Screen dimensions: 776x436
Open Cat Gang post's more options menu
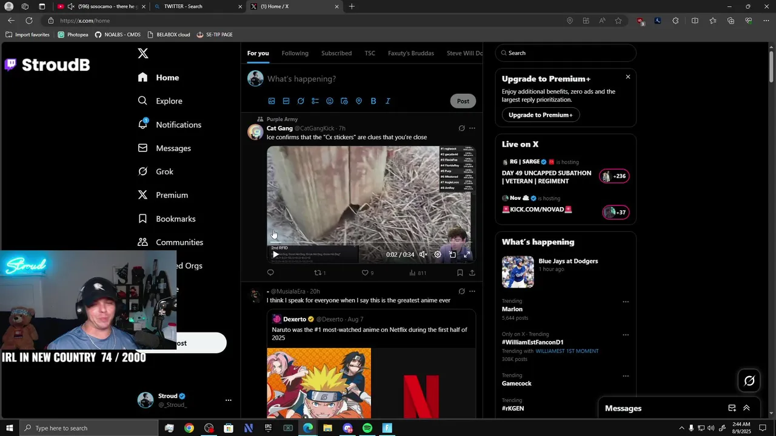[472, 128]
